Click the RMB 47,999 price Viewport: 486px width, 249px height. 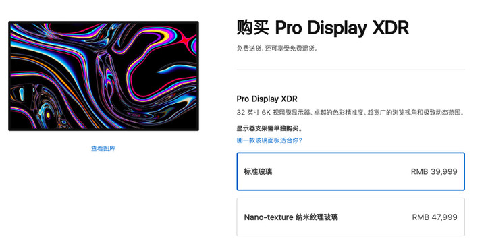[435, 217]
